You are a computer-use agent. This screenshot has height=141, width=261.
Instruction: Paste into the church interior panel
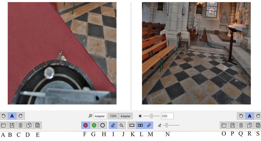pos(258,125)
